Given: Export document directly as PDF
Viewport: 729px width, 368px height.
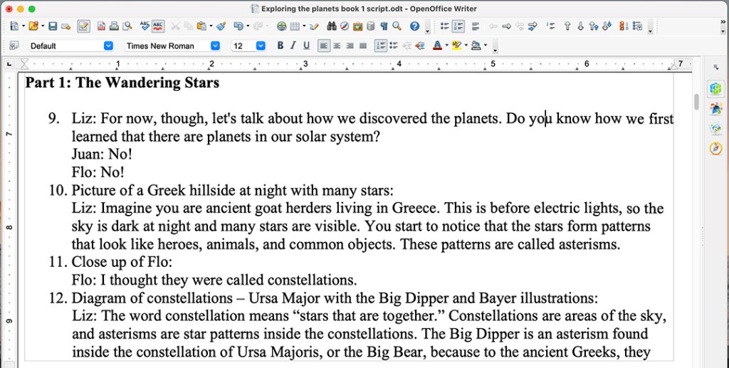Looking at the screenshot, I should click(x=102, y=26).
